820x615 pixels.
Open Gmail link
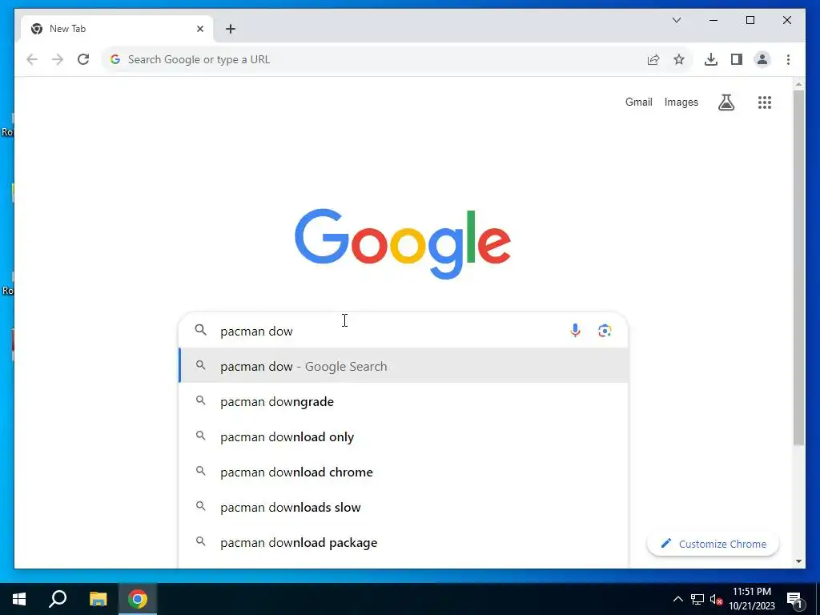click(638, 102)
